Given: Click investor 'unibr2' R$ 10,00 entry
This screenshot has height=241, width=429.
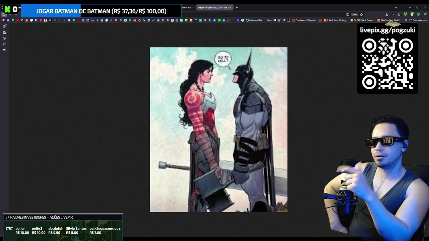Looking at the screenshot, I should tap(39, 230).
